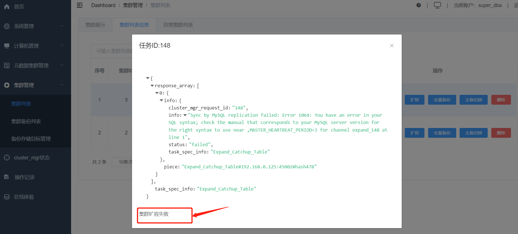Viewport: 518px width, 234px height.
Task: Click the 共 2 条 total count
Action: click(x=99, y=162)
